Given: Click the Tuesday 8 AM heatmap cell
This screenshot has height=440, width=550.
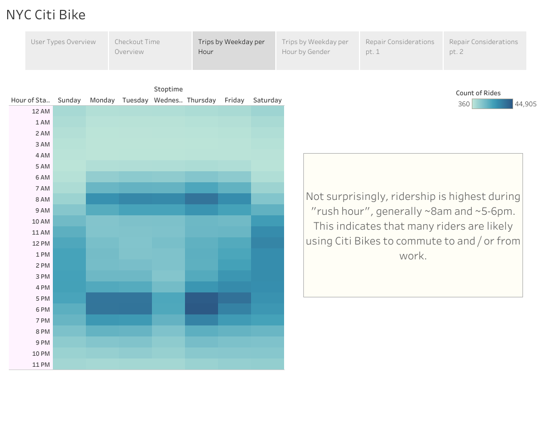Looking at the screenshot, I should pyautogui.click(x=135, y=199).
